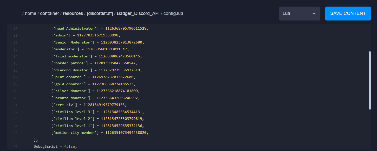
Task: Click the SAVE CONTENT button
Action: tap(348, 13)
